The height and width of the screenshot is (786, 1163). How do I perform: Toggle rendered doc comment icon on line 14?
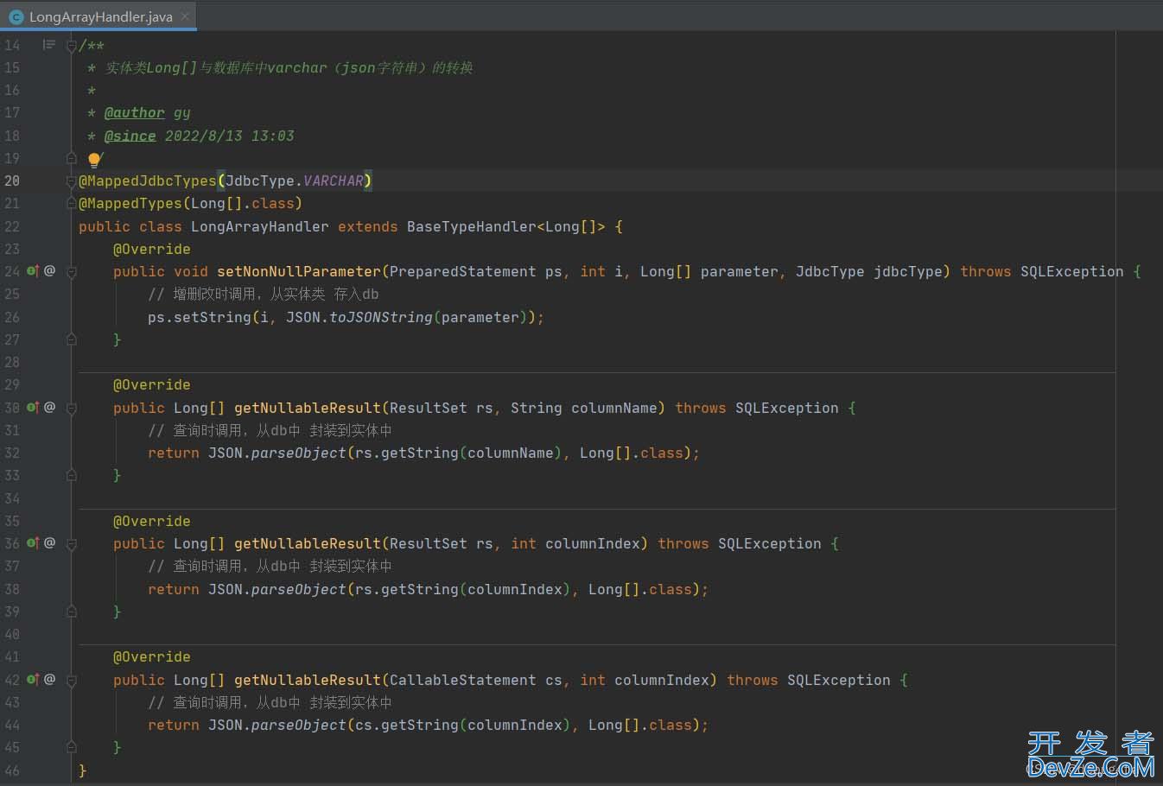pos(49,45)
